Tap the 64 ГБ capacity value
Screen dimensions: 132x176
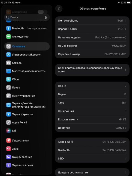pyautogui.click(x=123, y=119)
